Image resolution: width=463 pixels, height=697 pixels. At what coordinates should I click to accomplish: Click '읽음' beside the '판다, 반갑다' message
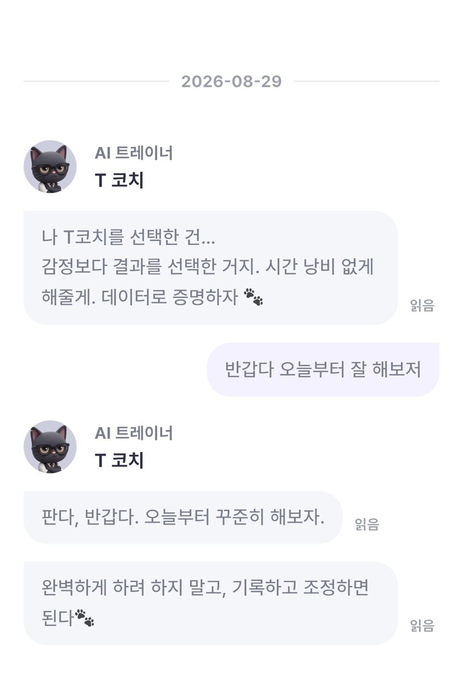point(367,524)
